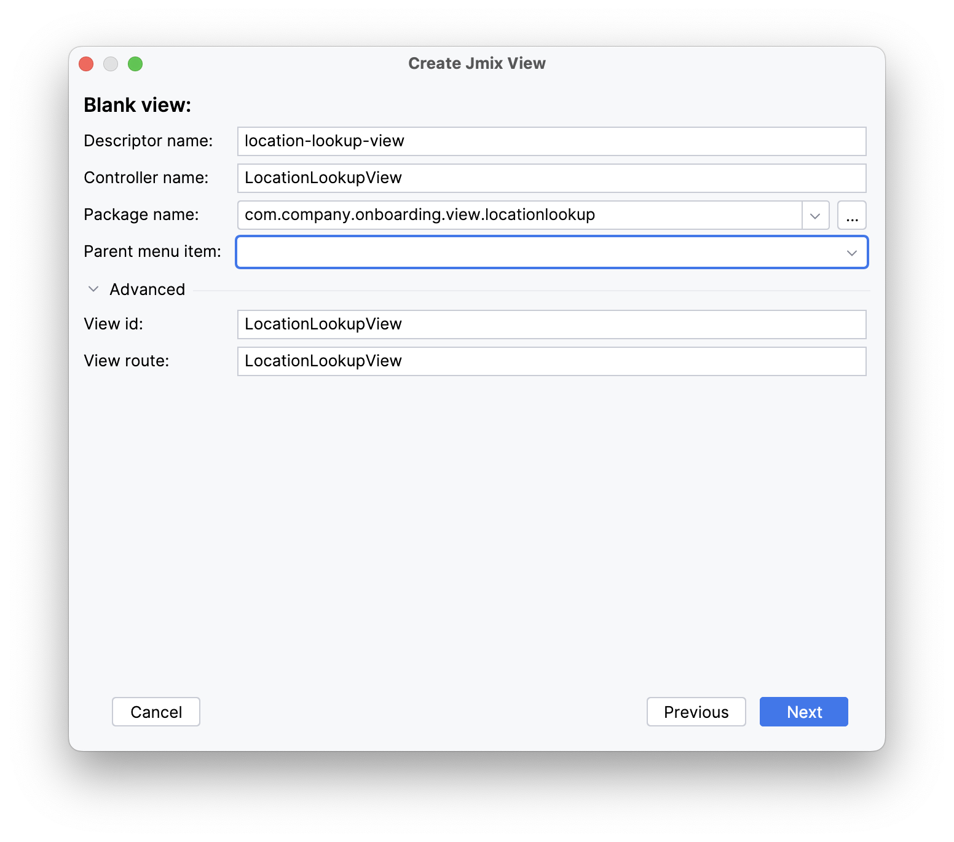Click the Advanced disclosure chevron
954x842 pixels.
pos(93,289)
